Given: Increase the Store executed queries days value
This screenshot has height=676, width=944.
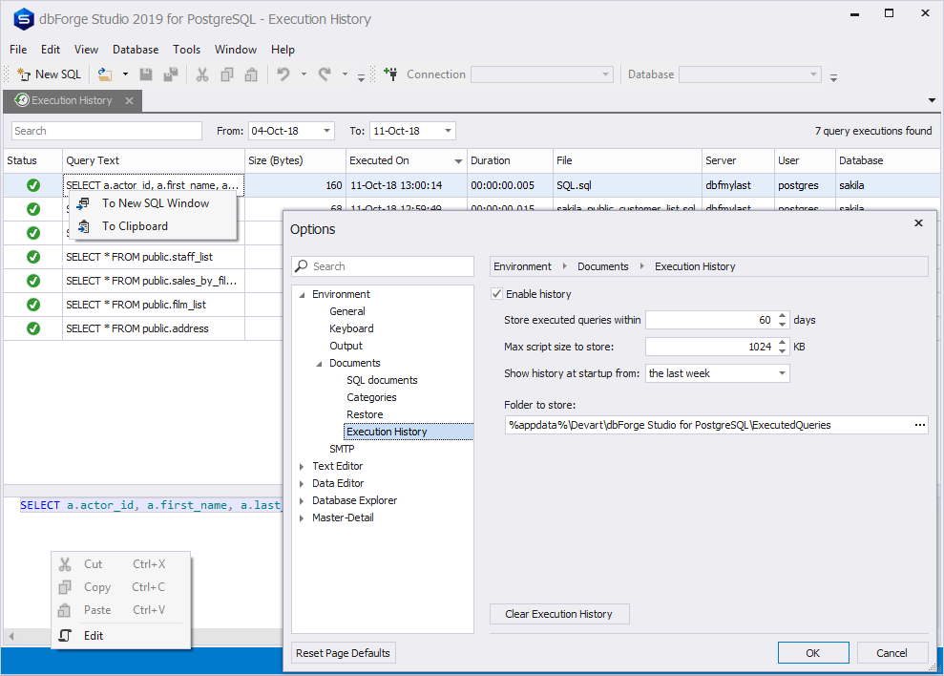Looking at the screenshot, I should point(782,315).
